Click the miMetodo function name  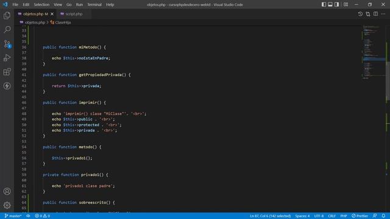pyautogui.click(x=88, y=47)
